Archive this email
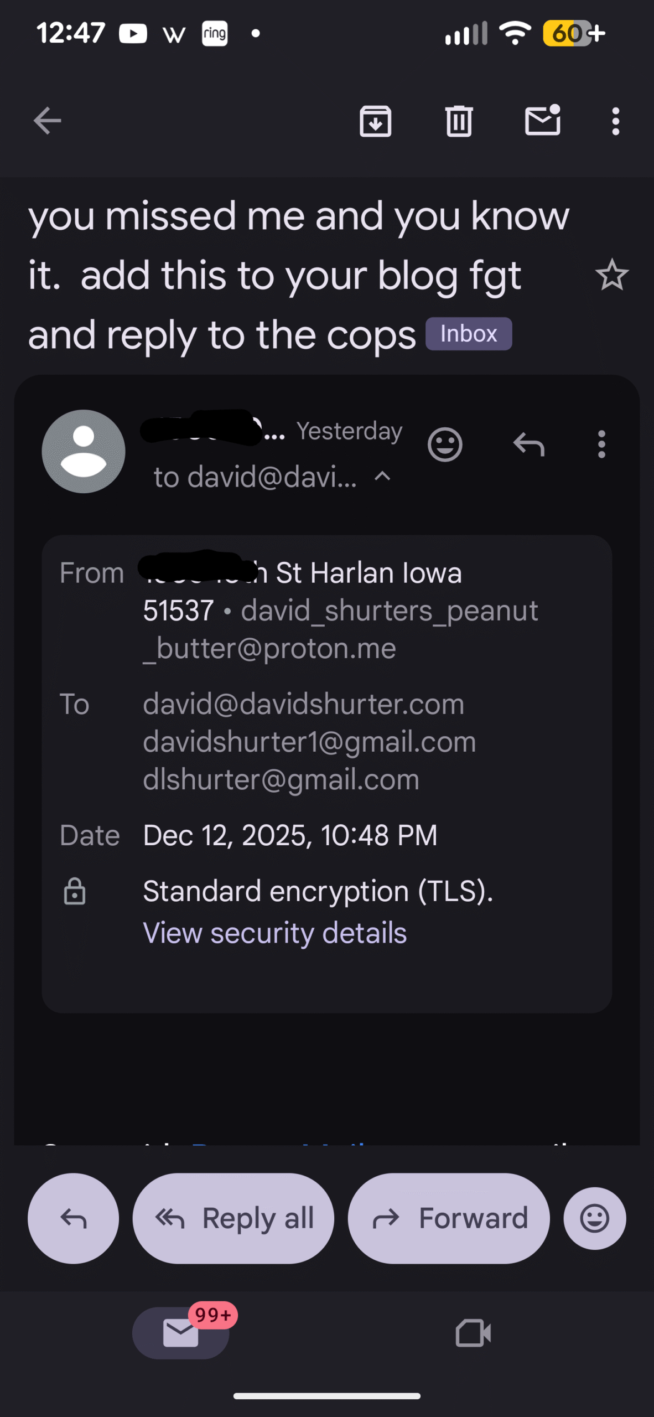 click(x=376, y=121)
